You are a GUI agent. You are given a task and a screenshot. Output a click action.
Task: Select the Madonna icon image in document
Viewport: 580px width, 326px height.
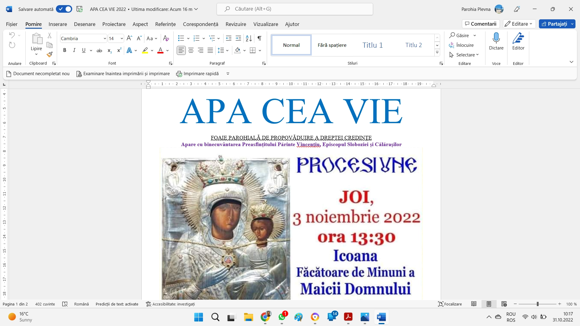pyautogui.click(x=226, y=228)
